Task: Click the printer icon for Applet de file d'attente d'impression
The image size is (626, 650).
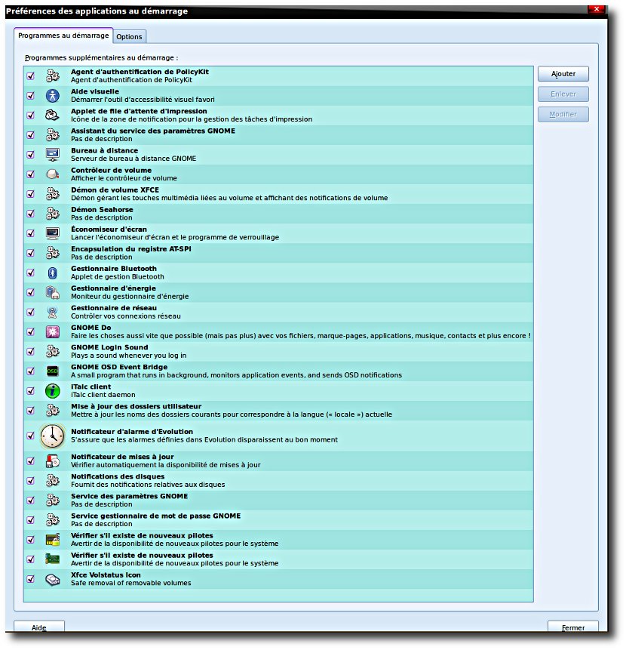Action: pyautogui.click(x=53, y=116)
